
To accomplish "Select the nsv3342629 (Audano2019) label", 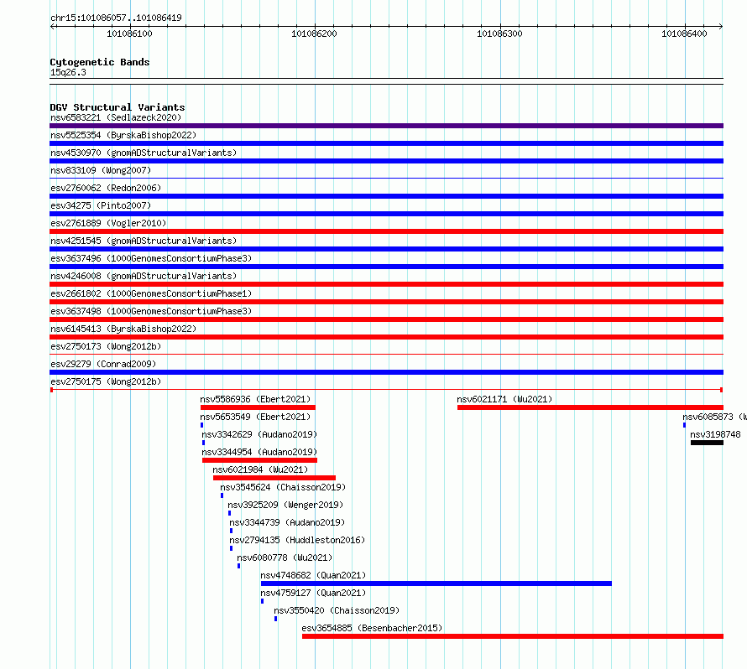I will click(259, 434).
